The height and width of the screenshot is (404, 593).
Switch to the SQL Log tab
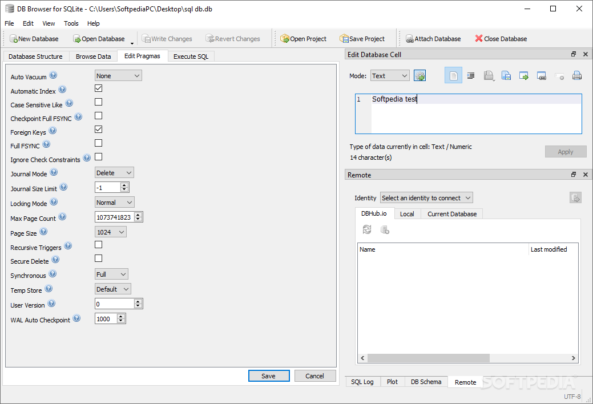[x=362, y=382]
